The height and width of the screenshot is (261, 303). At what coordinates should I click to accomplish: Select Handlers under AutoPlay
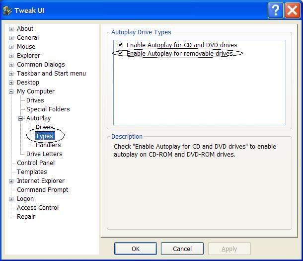(48, 145)
